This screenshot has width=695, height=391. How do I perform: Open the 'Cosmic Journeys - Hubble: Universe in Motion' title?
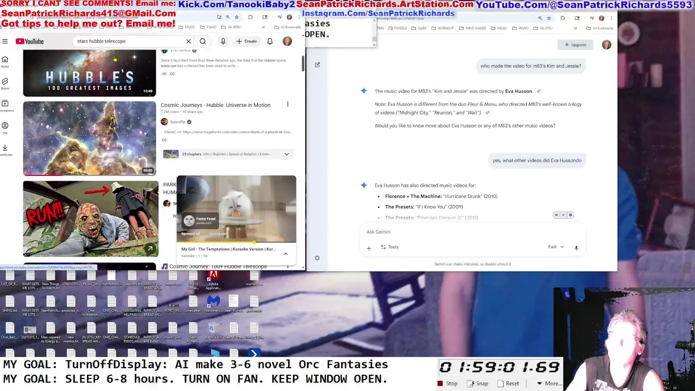click(x=216, y=105)
